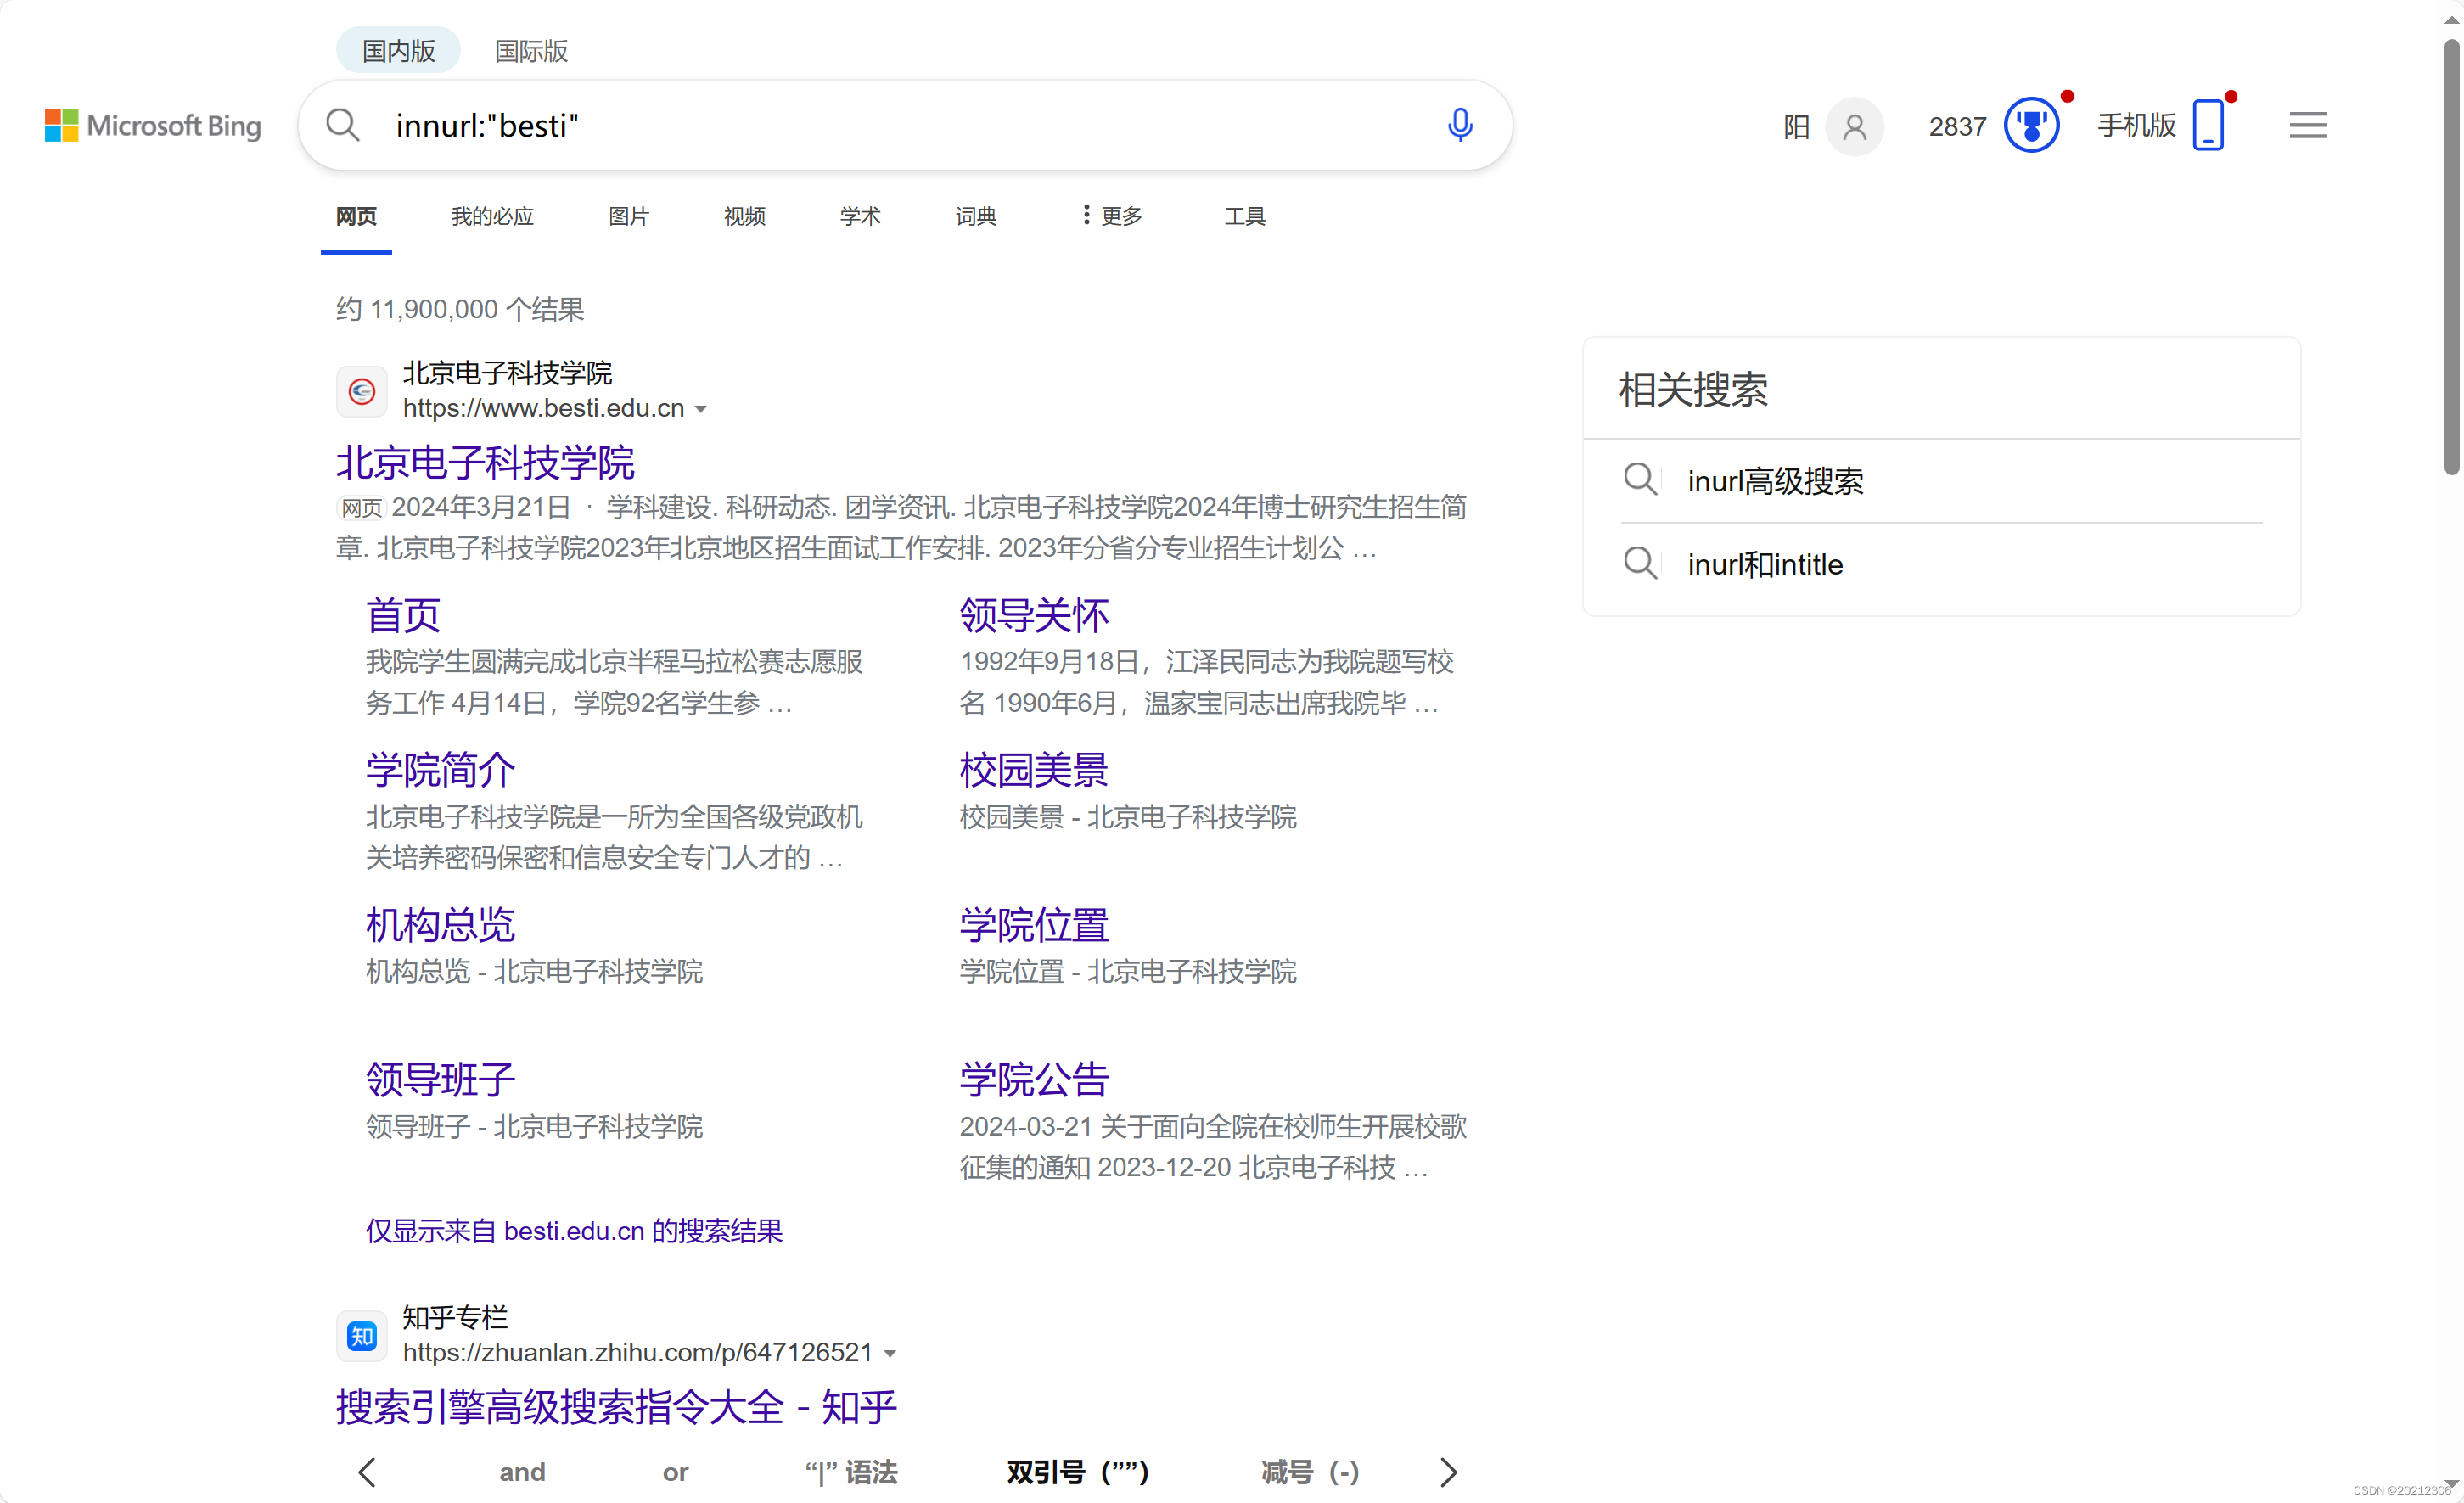Click related search inurl高级搜索
Viewport: 2464px width, 1503px height.
click(1774, 481)
